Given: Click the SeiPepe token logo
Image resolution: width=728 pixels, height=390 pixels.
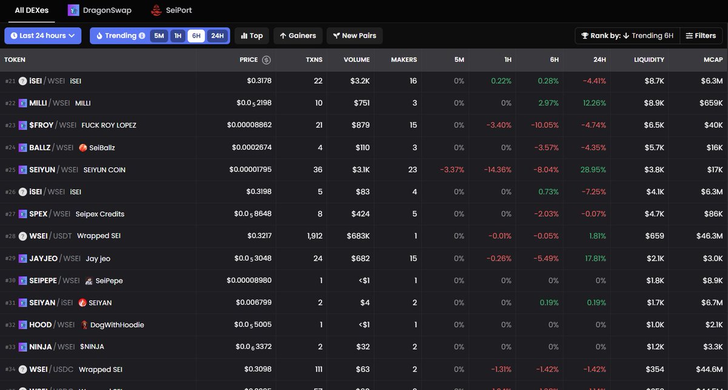Looking at the screenshot, I should tap(89, 281).
